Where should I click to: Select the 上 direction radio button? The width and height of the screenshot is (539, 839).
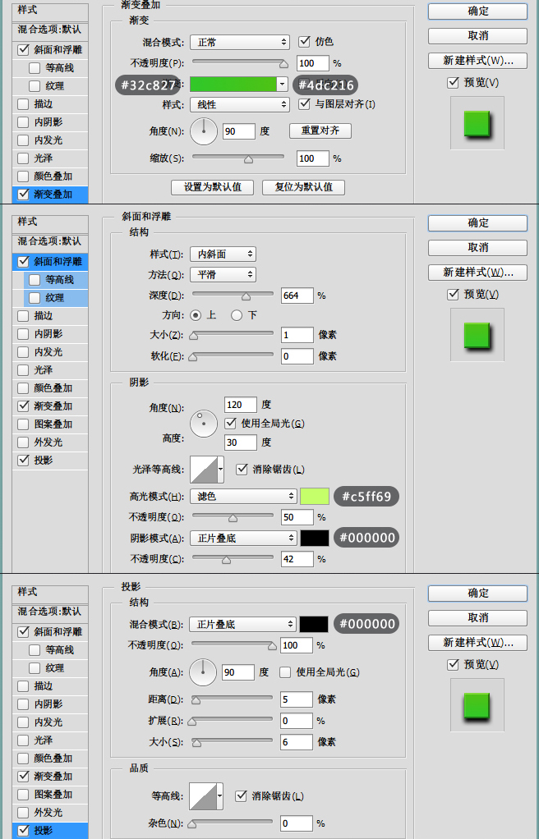coord(196,315)
